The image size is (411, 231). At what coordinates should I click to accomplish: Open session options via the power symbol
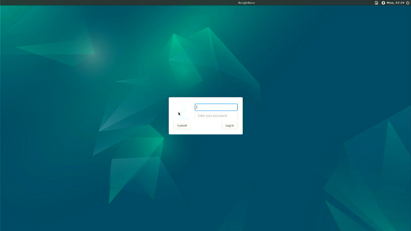click(x=407, y=3)
